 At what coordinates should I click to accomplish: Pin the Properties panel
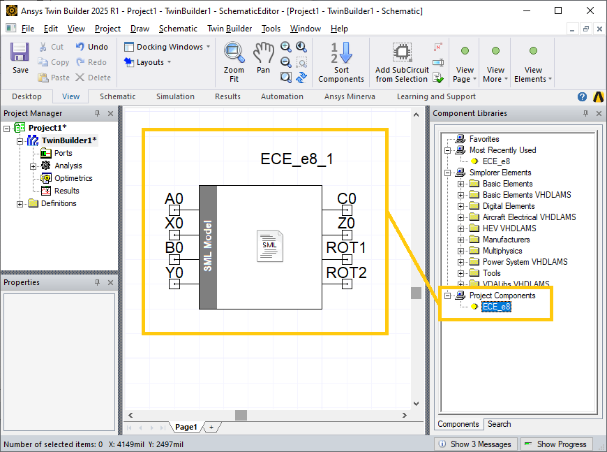click(x=97, y=282)
